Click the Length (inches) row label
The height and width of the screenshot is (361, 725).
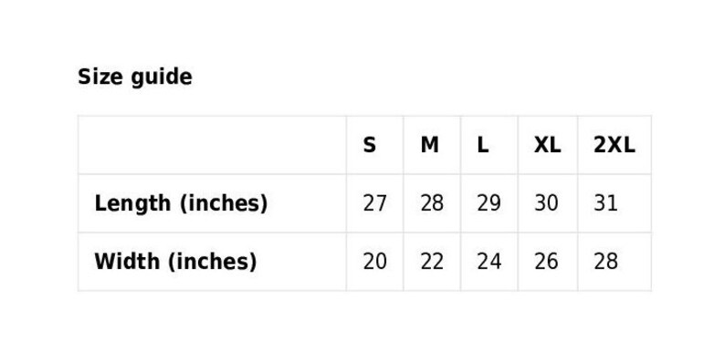click(181, 203)
